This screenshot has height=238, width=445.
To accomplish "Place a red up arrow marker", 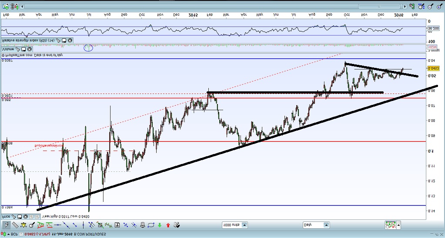I will click(x=168, y=225).
